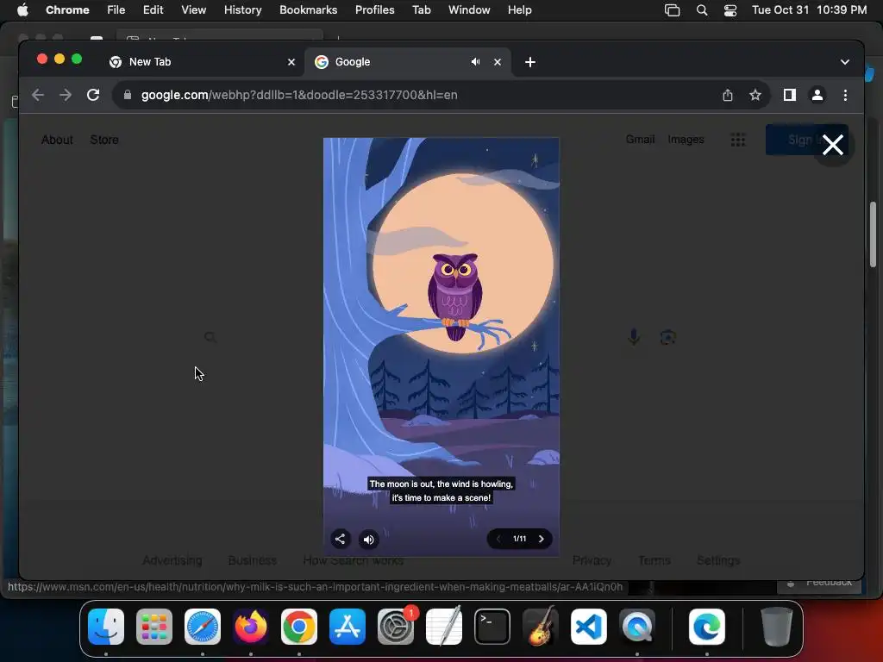This screenshot has height=662, width=883.
Task: Click the Chrome forward arrow
Action: (66, 95)
